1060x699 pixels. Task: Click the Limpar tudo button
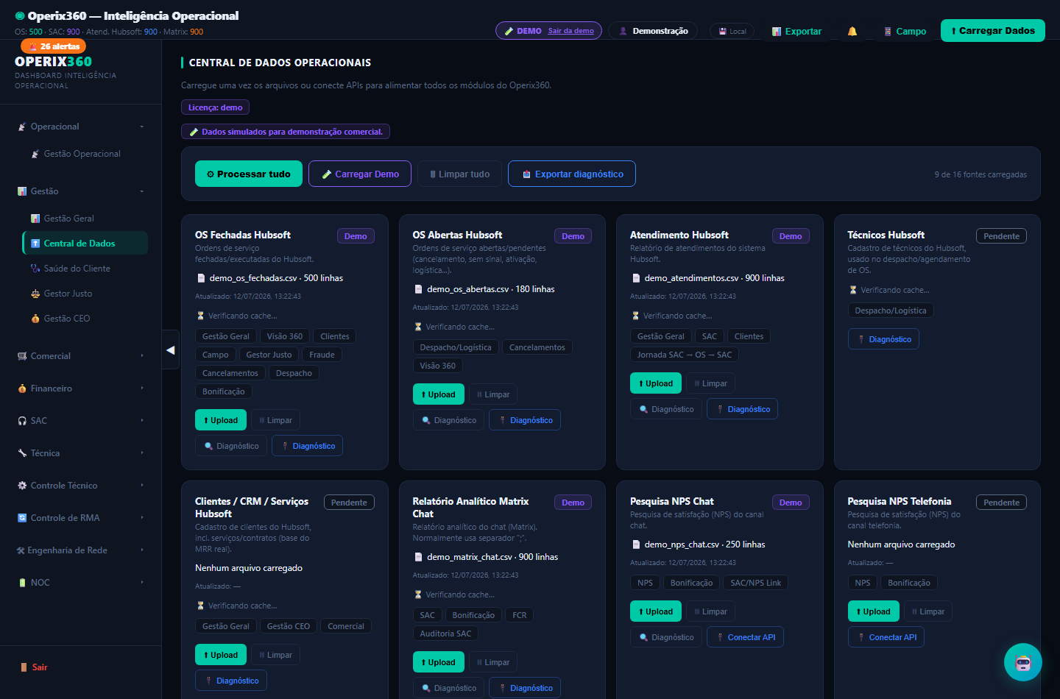pos(459,174)
